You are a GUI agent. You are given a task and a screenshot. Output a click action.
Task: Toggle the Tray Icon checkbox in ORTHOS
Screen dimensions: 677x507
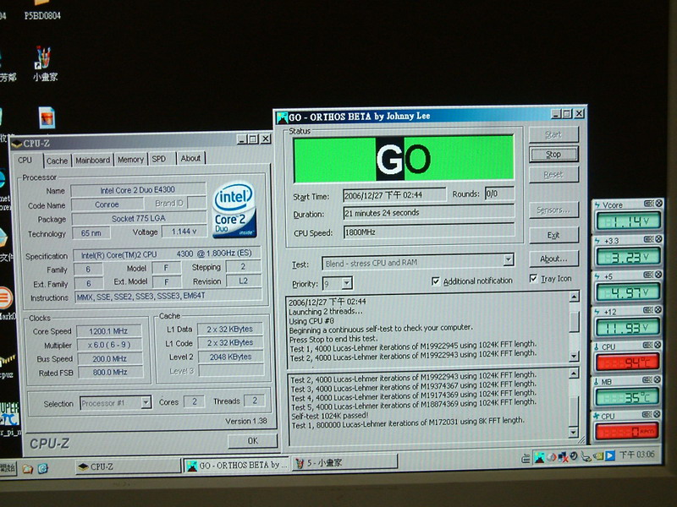click(x=534, y=279)
